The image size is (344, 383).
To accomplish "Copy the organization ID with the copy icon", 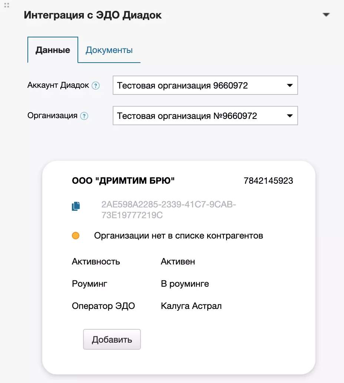I will coord(76,206).
